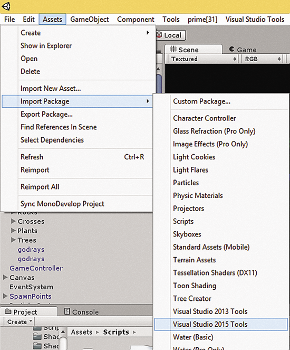Image resolution: width=290 pixels, height=350 pixels.
Task: Import the Projectors package
Action: [x=221, y=209]
